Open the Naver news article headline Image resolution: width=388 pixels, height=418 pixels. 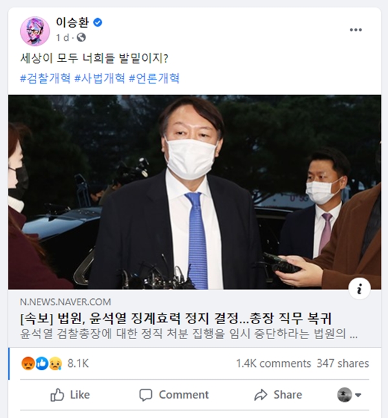pos(176,318)
